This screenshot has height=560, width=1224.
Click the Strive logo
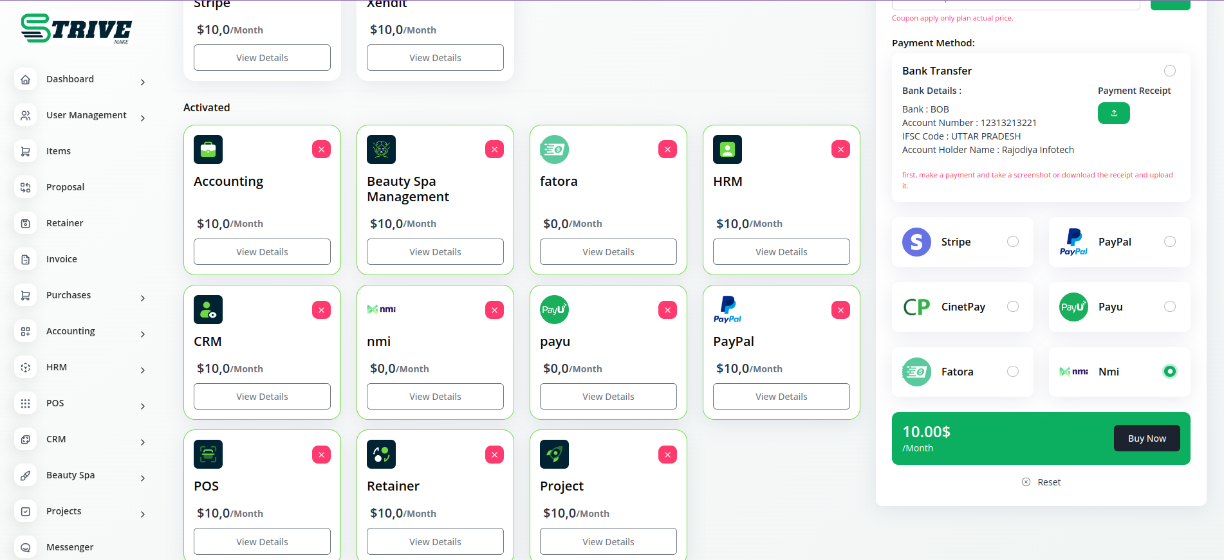click(x=76, y=29)
